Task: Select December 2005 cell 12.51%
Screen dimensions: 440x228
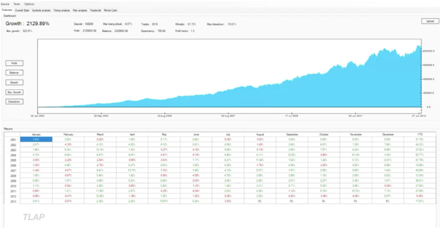Action: click(x=388, y=160)
